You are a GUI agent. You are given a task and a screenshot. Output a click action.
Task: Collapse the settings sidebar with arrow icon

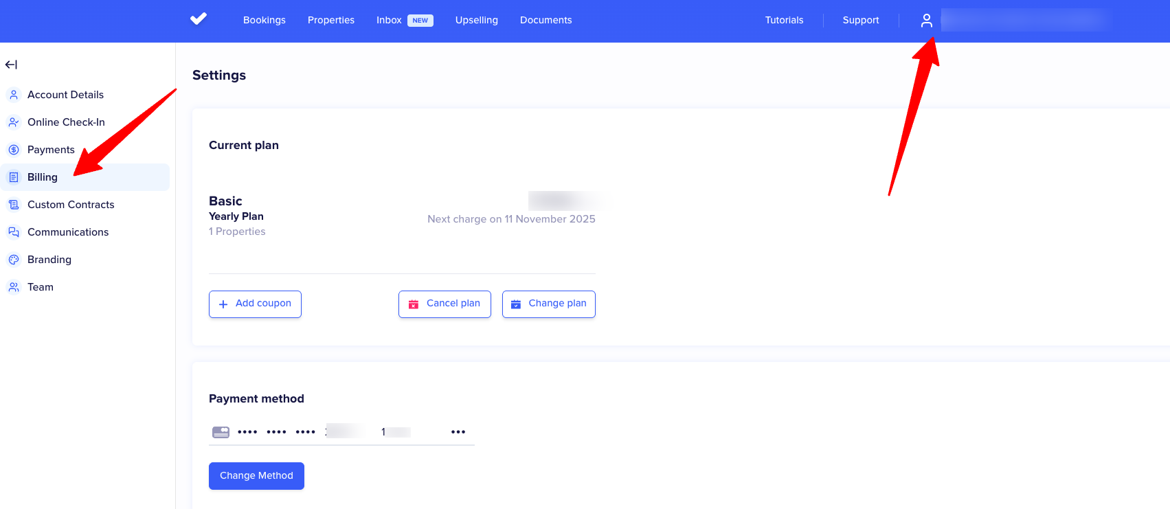[11, 65]
